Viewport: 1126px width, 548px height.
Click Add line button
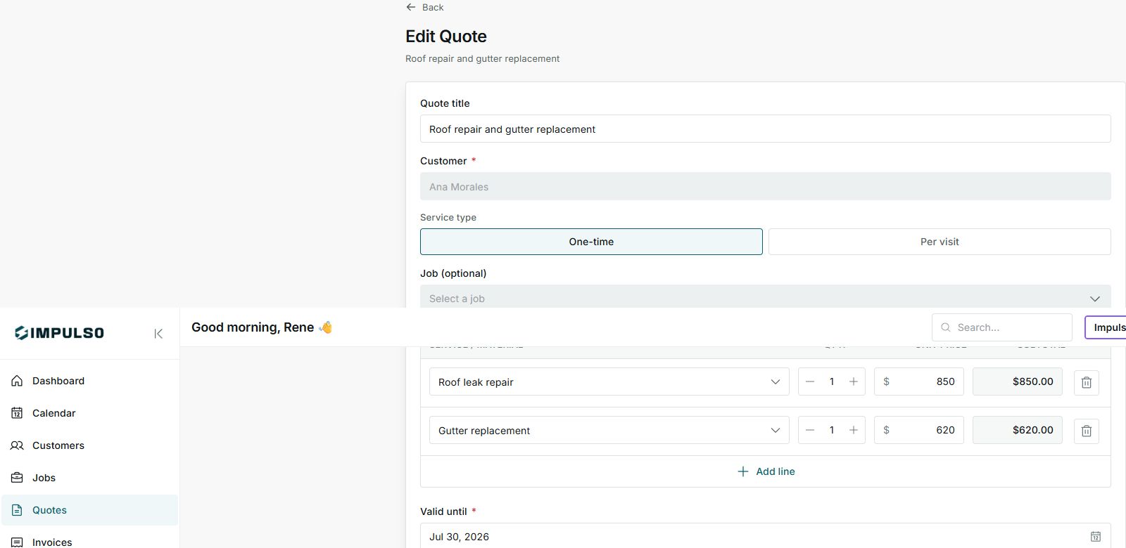click(x=766, y=471)
